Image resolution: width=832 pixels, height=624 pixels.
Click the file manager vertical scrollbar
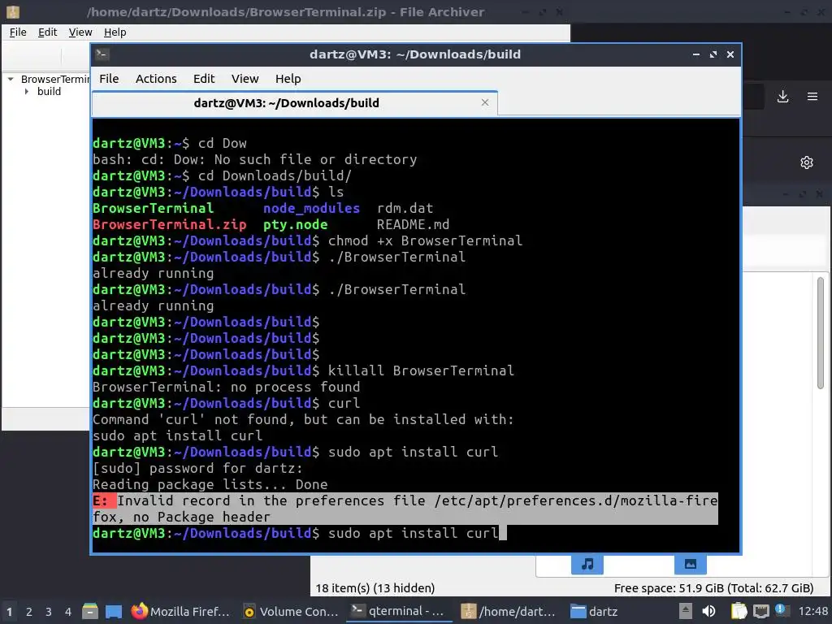coord(821,332)
